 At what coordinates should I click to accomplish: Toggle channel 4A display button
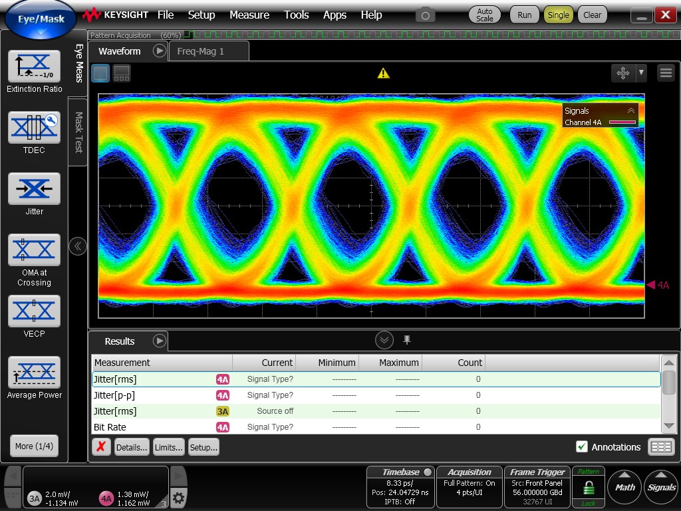[106, 498]
